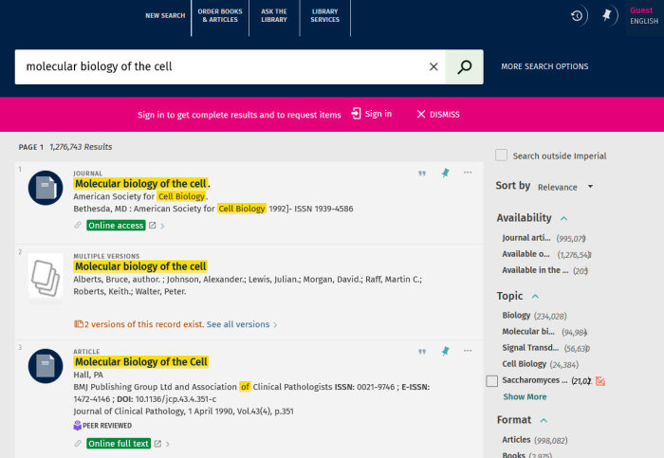Click Sign in link in banner

pos(371,114)
